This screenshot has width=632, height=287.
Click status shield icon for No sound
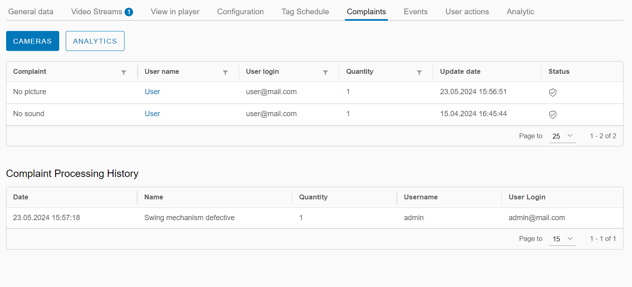552,115
